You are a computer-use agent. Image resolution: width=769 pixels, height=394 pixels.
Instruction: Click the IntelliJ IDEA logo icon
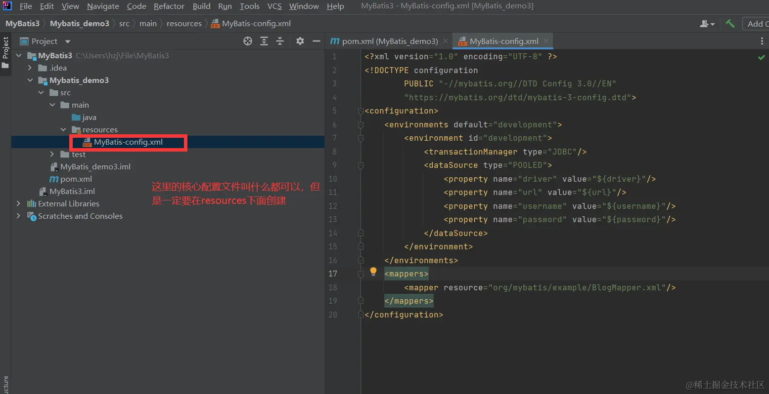7,6
